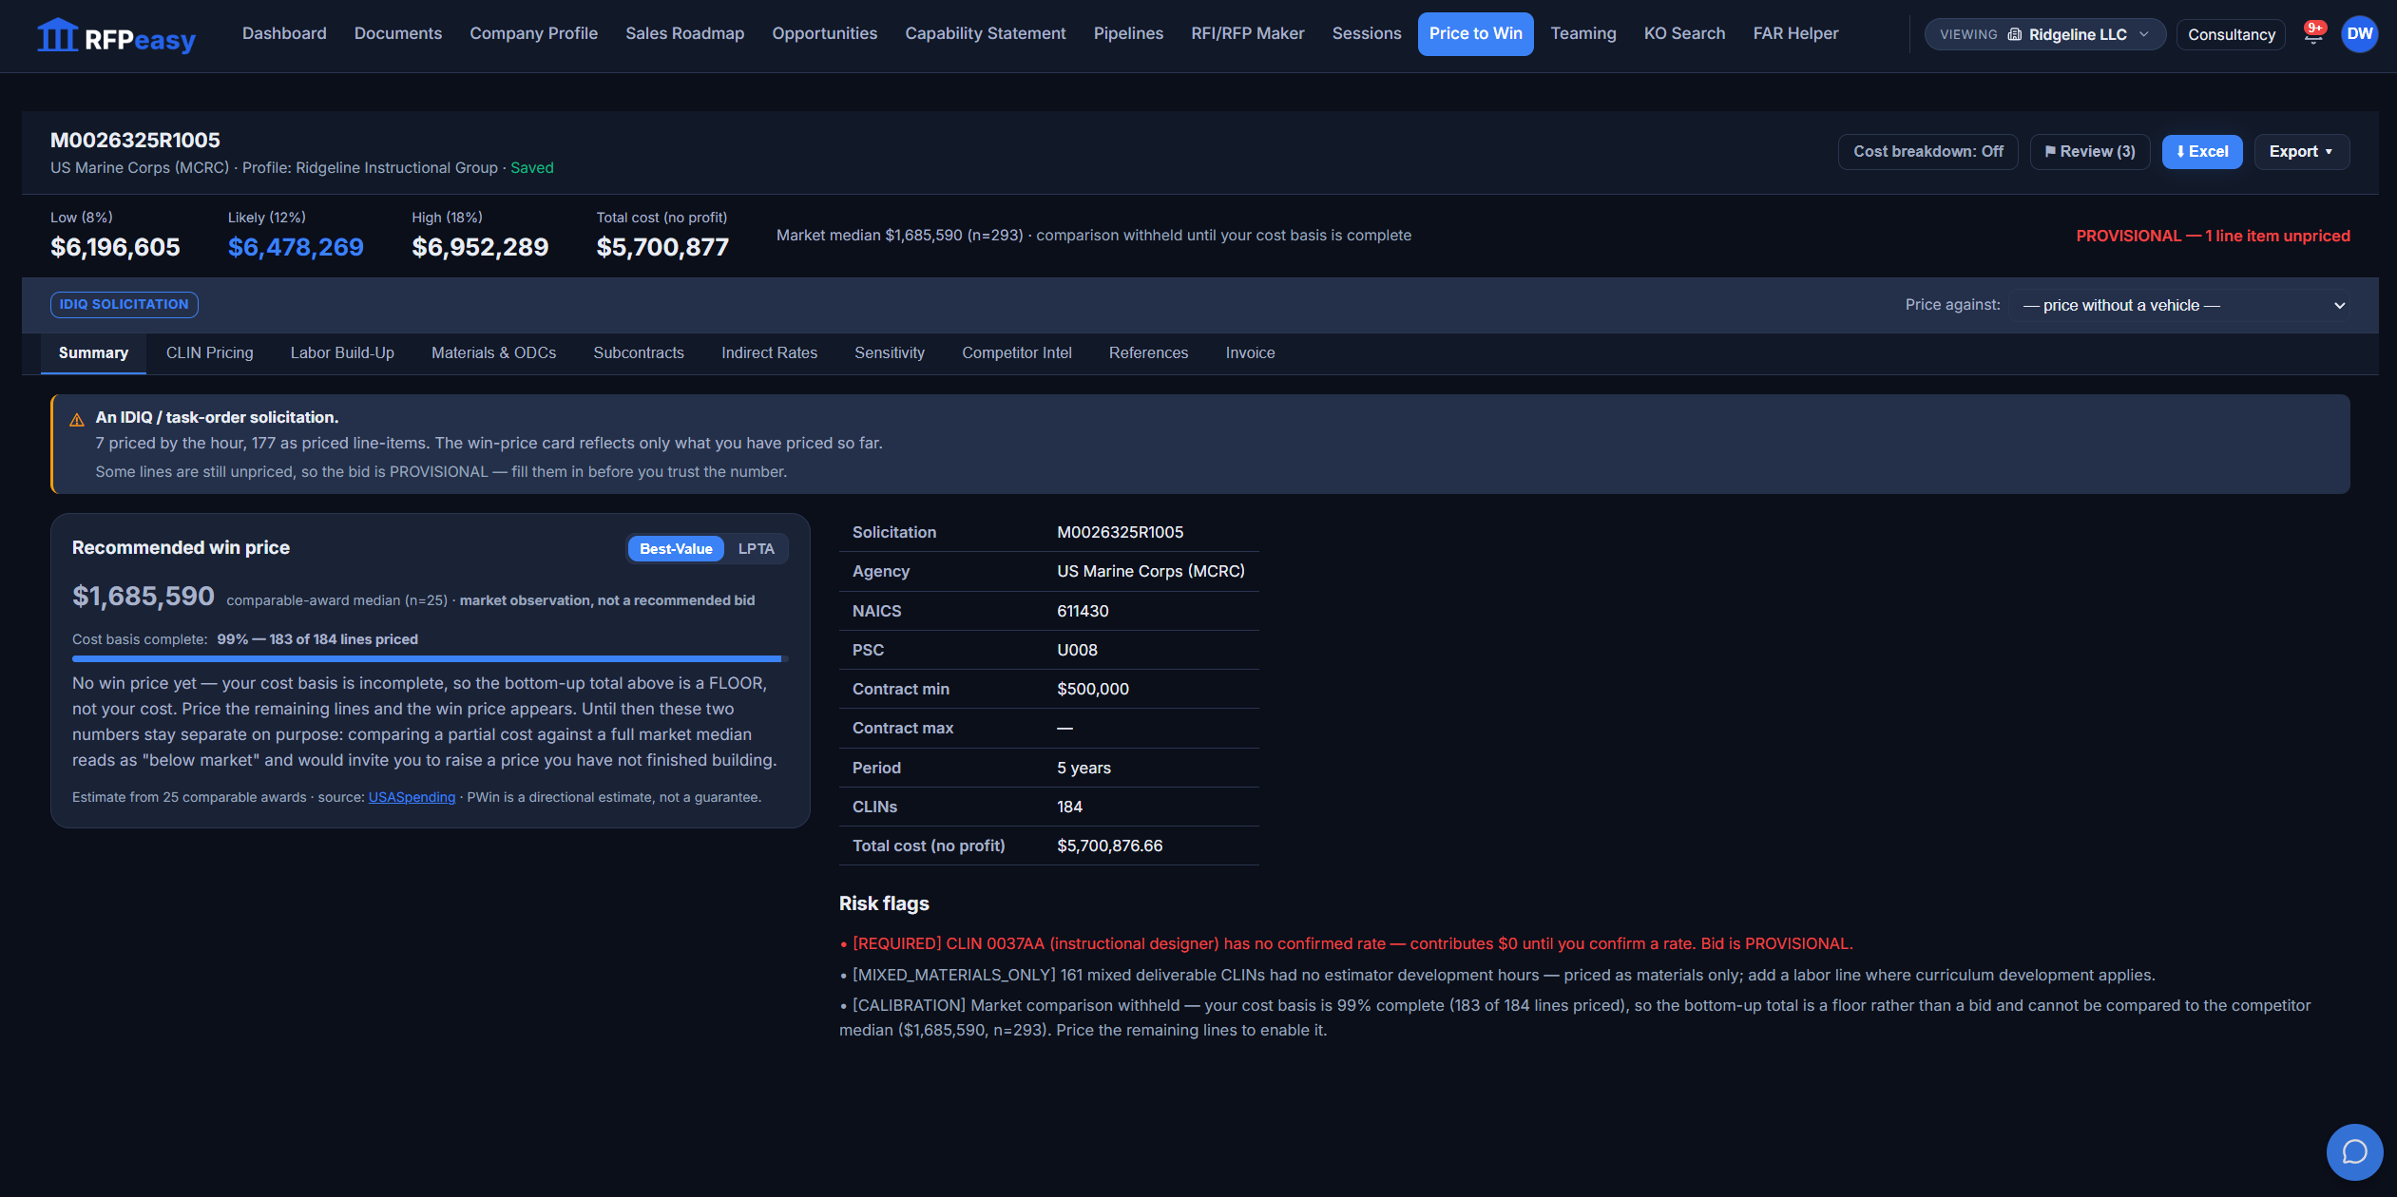
Task: Click recommended win price $1,685,590
Action: coord(144,597)
